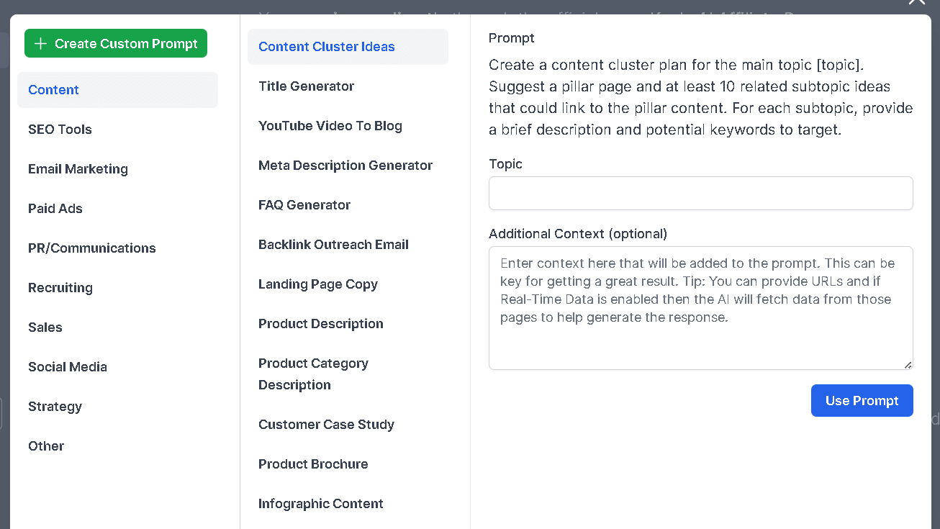Open YouTube Video To Blog prompt
The height and width of the screenshot is (529, 940).
pyautogui.click(x=330, y=126)
